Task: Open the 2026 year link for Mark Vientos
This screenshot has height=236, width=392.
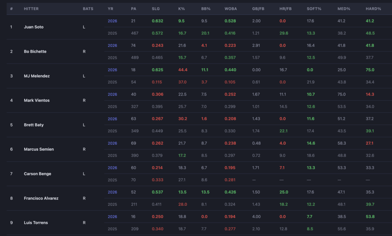Action: pos(112,94)
